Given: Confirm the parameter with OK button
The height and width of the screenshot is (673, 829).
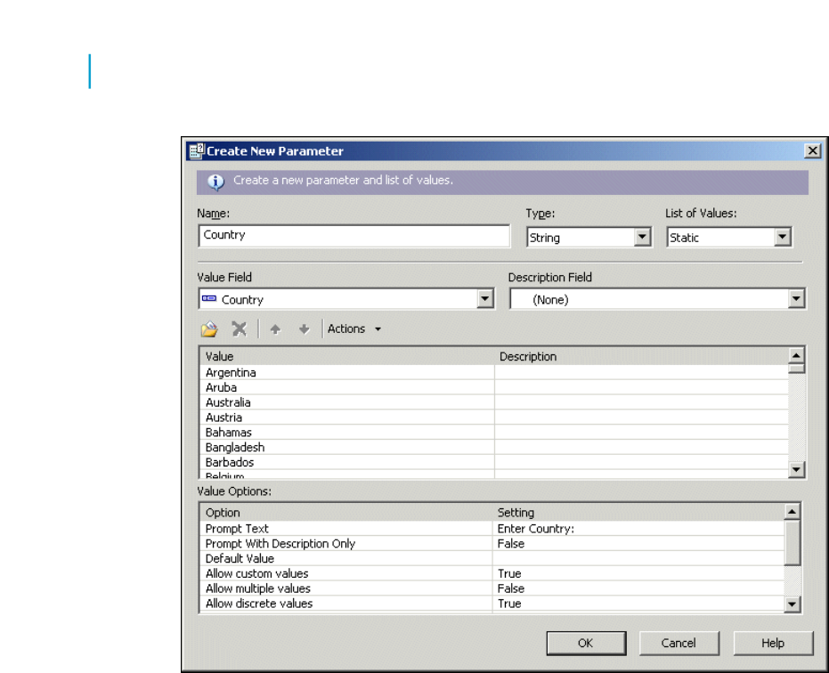Looking at the screenshot, I should pyautogui.click(x=586, y=643).
